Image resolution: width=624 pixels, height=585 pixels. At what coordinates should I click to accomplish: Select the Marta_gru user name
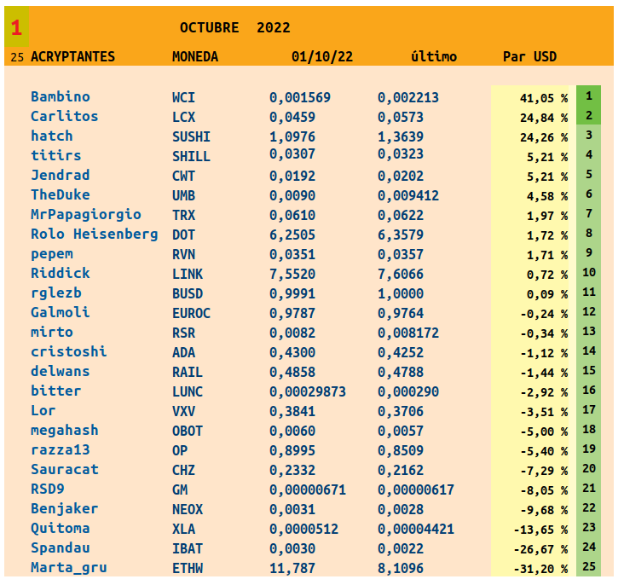click(x=68, y=567)
